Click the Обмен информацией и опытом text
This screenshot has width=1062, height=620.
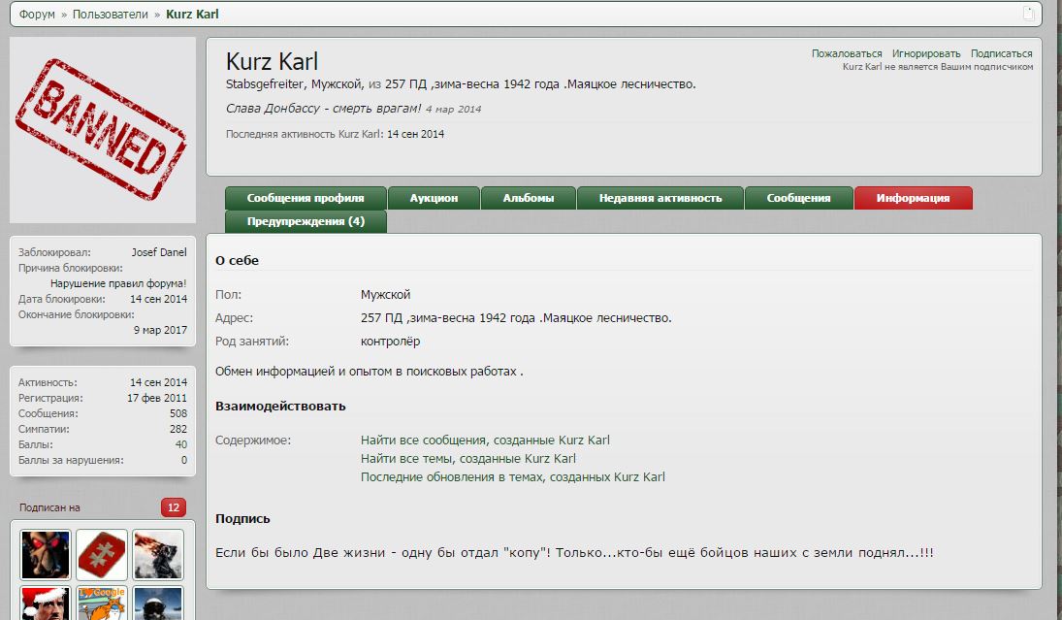pos(370,372)
